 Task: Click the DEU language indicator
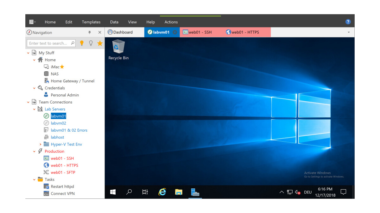click(308, 192)
